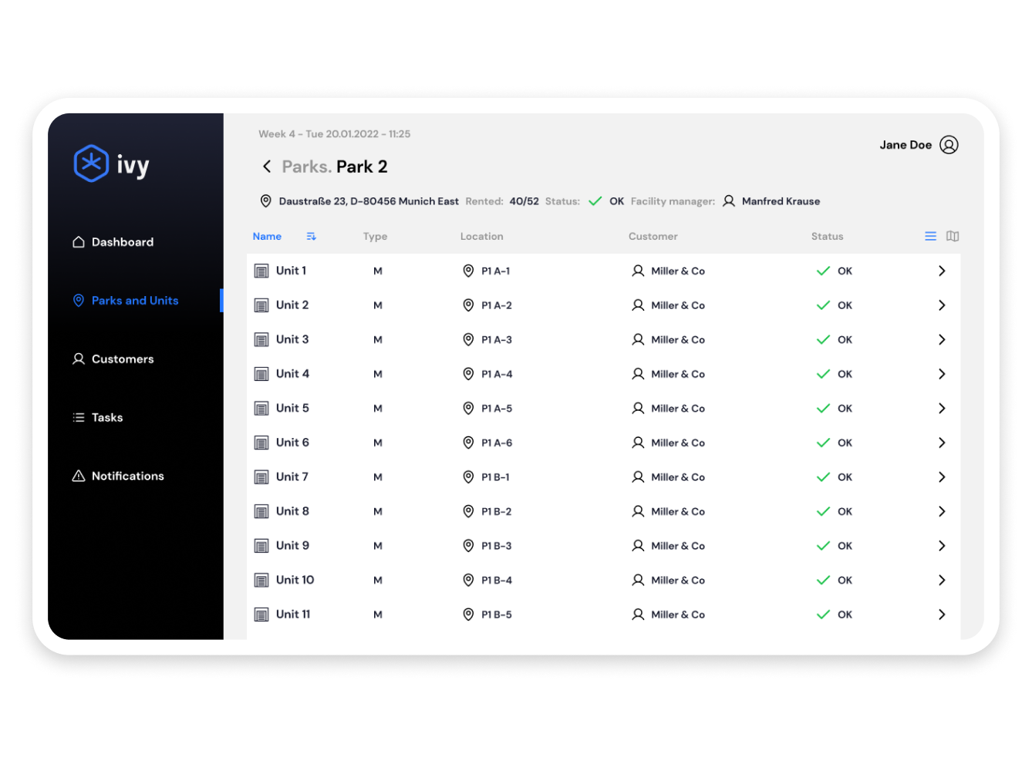Expand details for Unit 1
The image size is (1032, 771).
coord(941,271)
